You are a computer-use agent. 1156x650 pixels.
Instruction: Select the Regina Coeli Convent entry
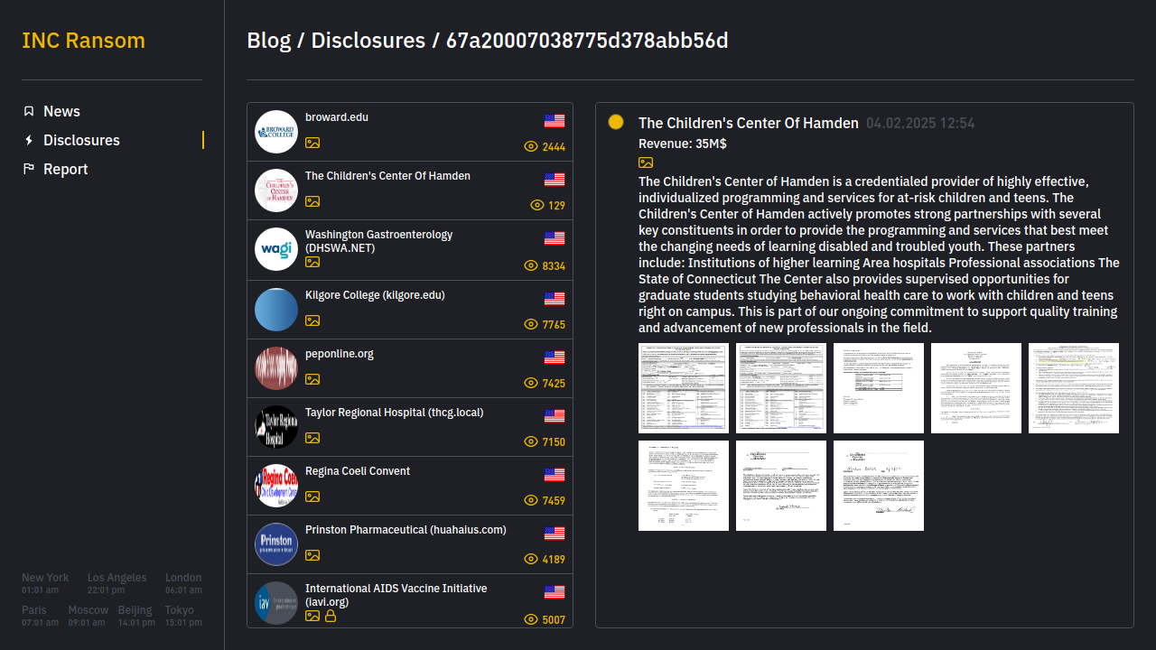coord(358,471)
